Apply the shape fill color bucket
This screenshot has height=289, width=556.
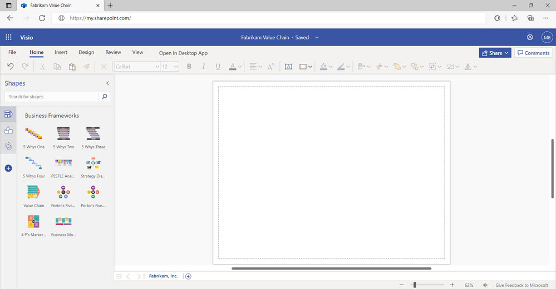click(x=323, y=67)
